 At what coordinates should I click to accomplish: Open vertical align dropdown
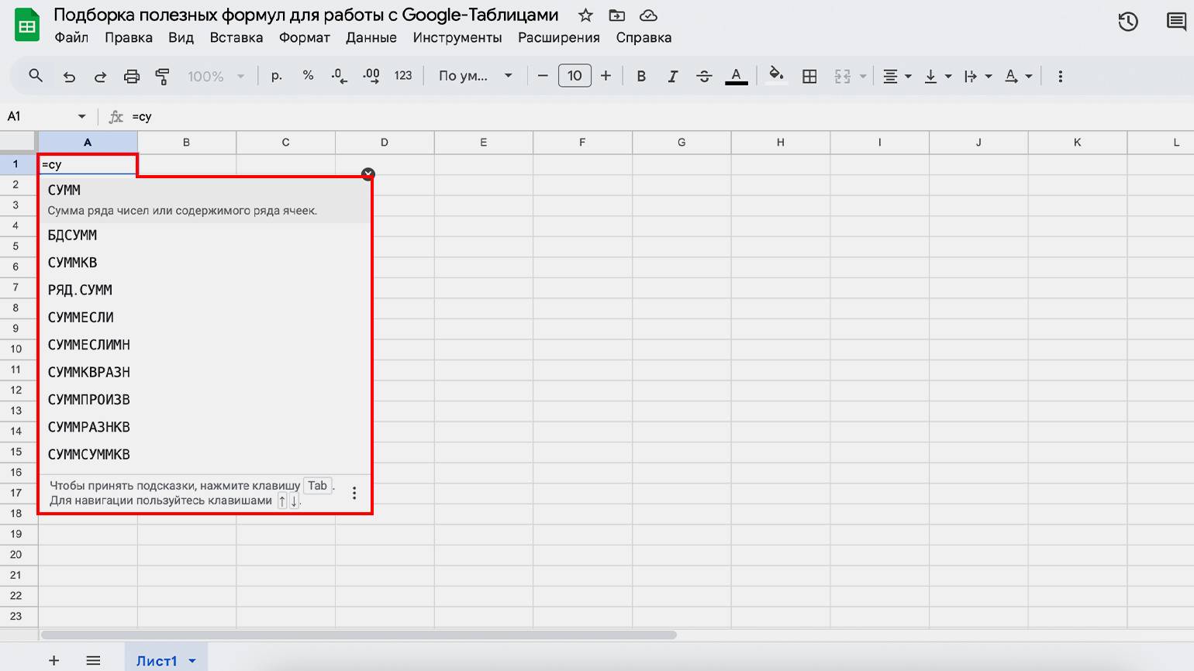click(937, 76)
